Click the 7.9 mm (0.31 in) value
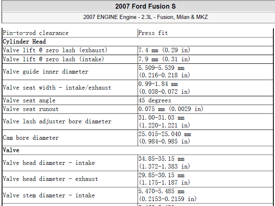The width and height of the screenshot is (275, 206). [164, 59]
